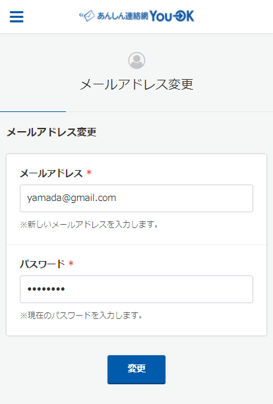The height and width of the screenshot is (404, 273).
Task: Focus the メールアドレス input field
Action: tap(136, 198)
